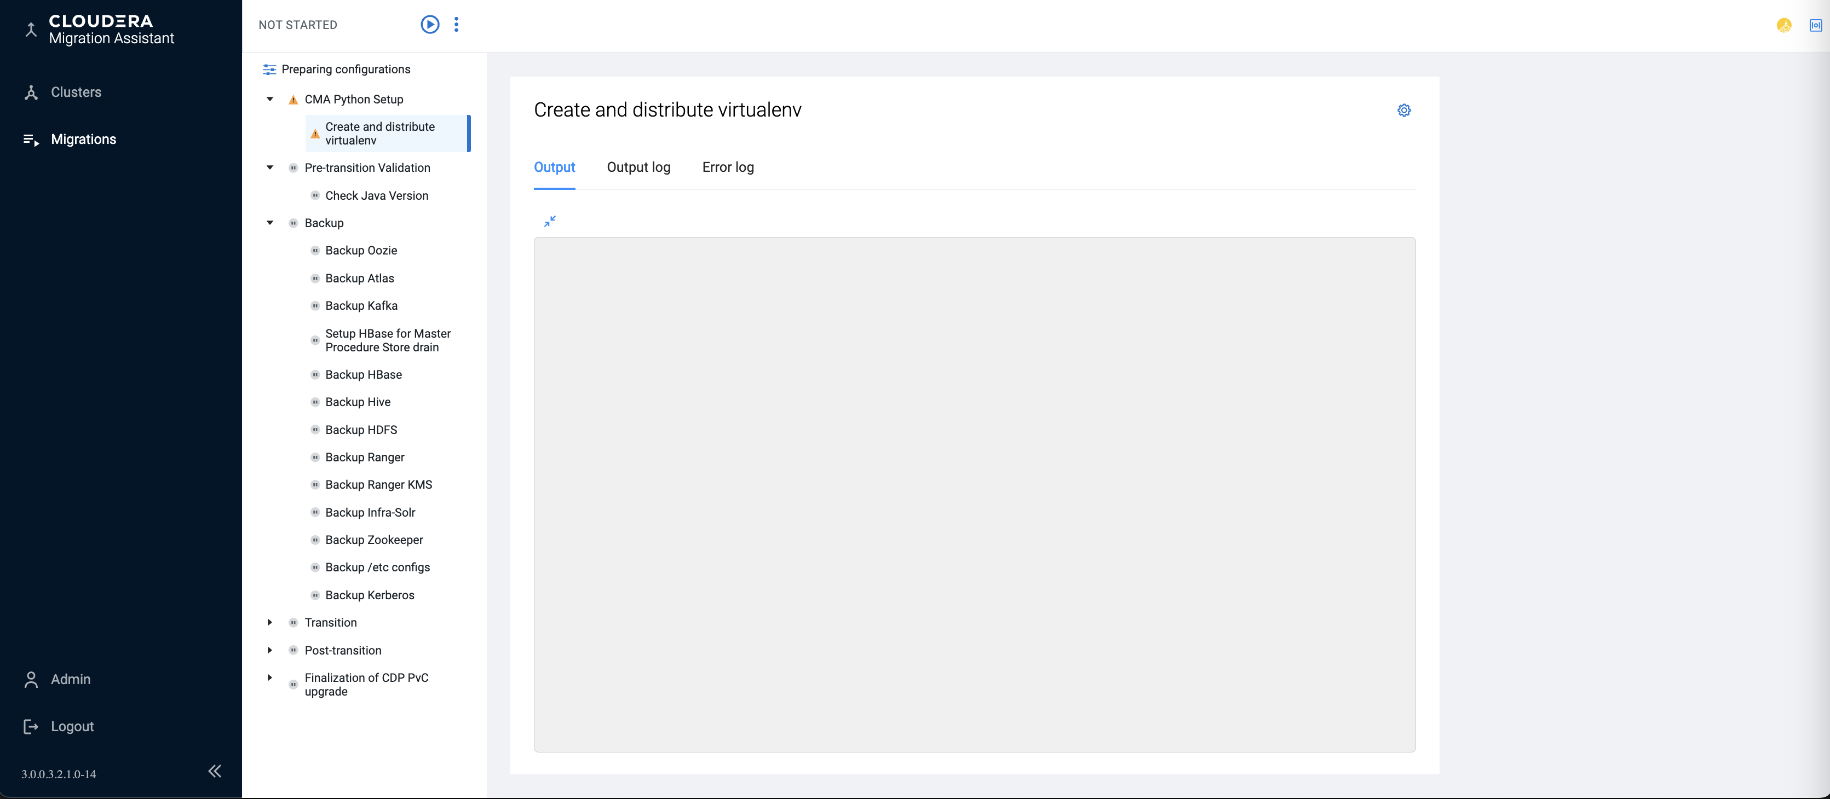The image size is (1830, 799).
Task: Click the yellow user avatar icon
Action: point(1784,26)
